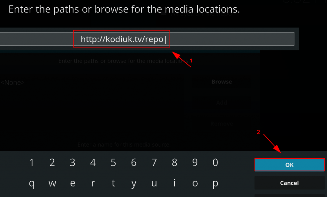Click the OK button

tap(289, 165)
